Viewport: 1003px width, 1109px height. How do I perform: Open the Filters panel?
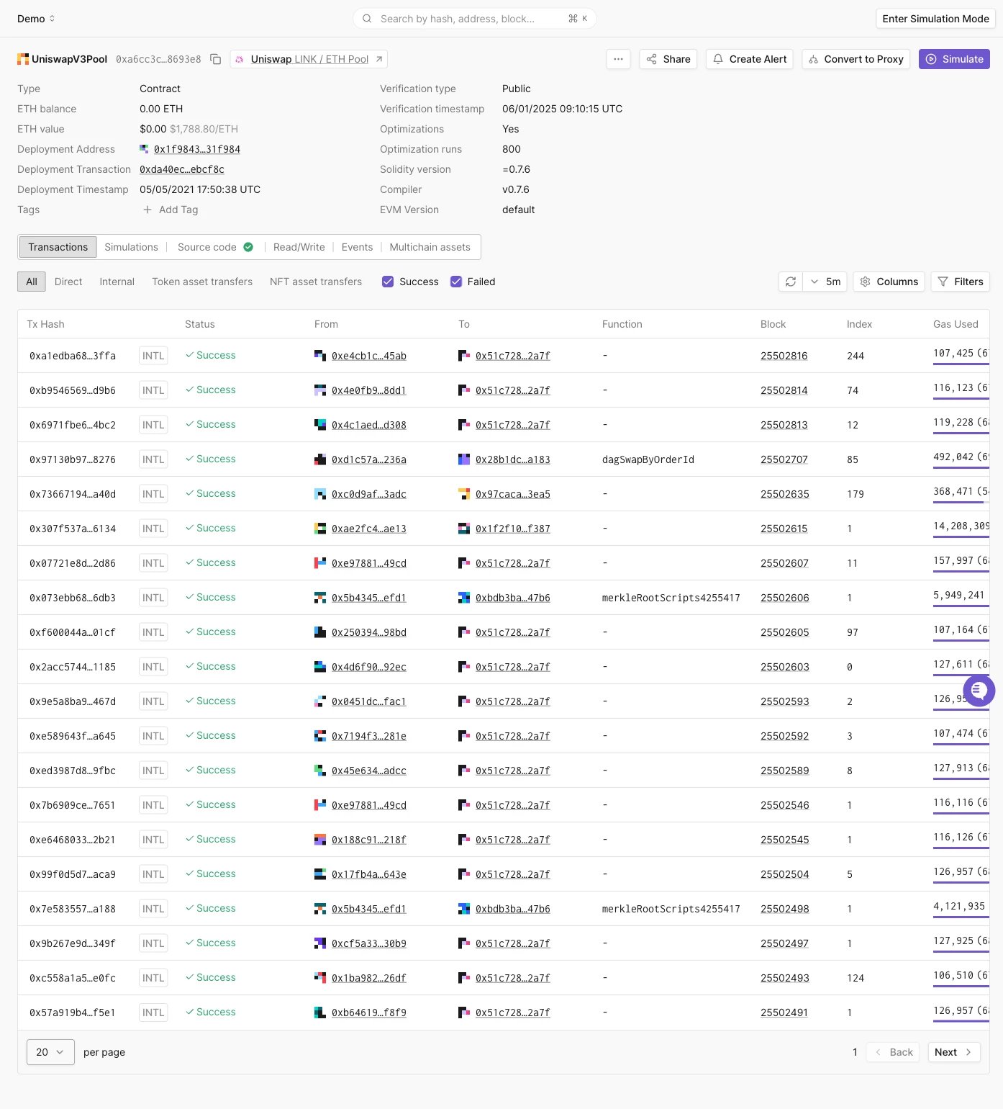(961, 282)
